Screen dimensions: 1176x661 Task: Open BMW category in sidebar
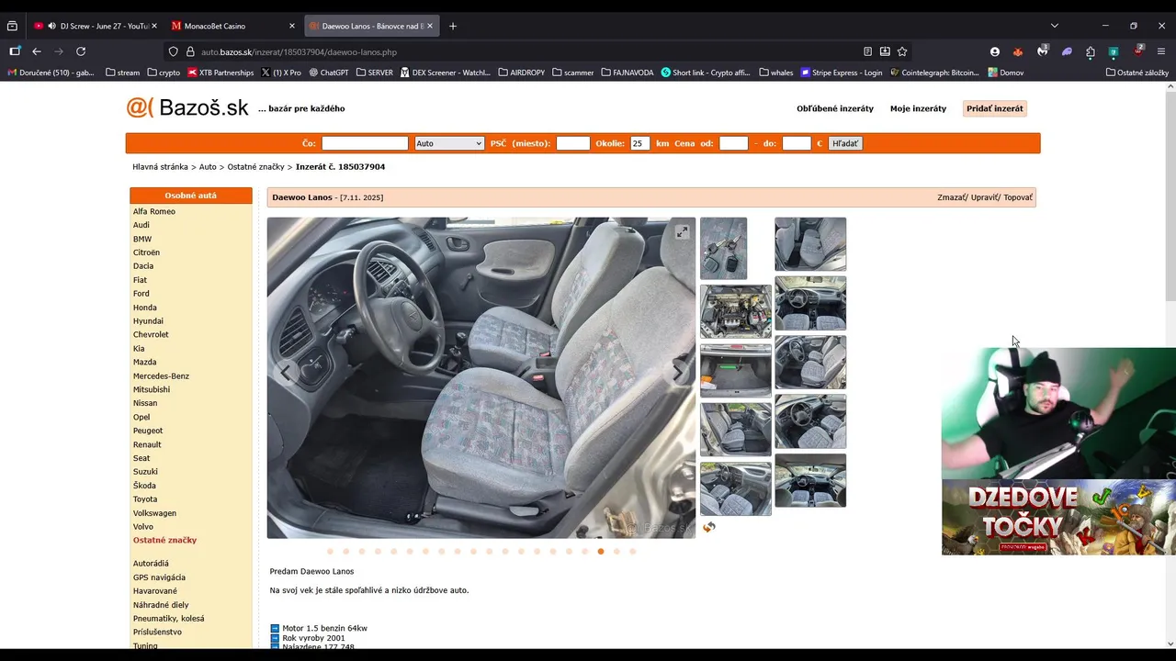142,239
